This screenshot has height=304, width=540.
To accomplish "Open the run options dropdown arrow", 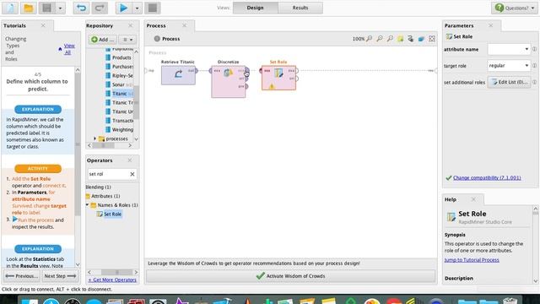I will pyautogui.click(x=137, y=8).
